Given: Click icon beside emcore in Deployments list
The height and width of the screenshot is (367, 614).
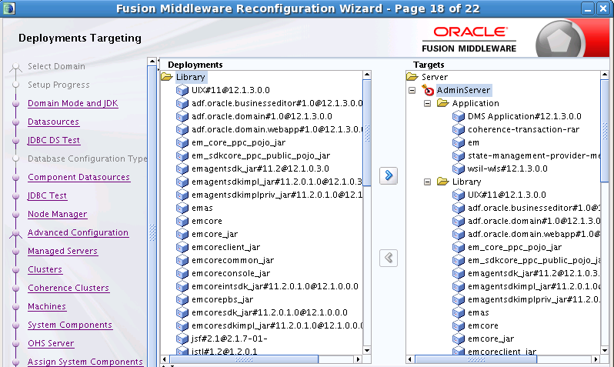Looking at the screenshot, I should coord(182,221).
